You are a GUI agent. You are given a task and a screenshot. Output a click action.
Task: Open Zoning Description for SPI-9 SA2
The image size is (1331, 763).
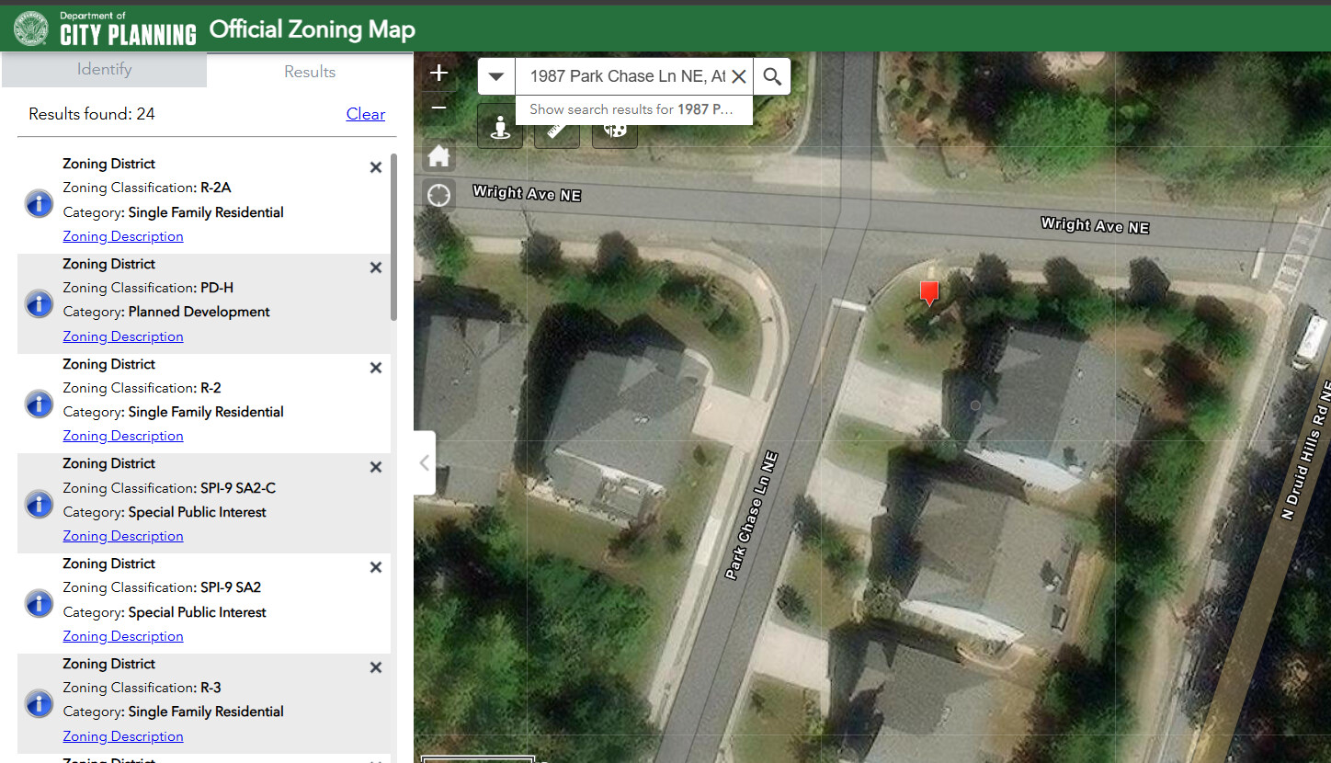click(123, 636)
